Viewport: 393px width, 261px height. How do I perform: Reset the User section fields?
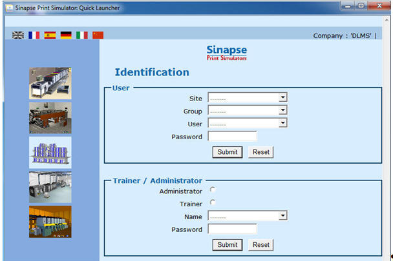(x=261, y=152)
